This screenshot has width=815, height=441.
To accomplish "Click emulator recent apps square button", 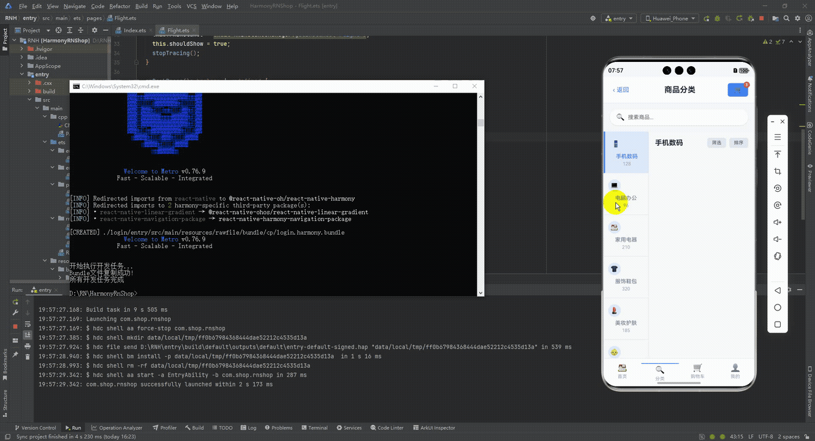I will click(x=778, y=325).
